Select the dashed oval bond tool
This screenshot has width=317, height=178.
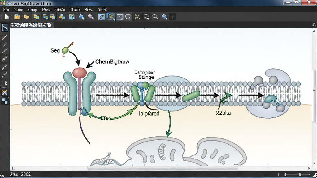[x=5, y=44]
